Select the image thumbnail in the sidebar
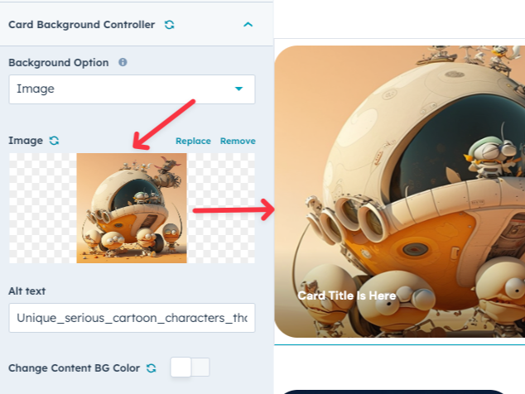The height and width of the screenshot is (394, 525). (x=132, y=208)
